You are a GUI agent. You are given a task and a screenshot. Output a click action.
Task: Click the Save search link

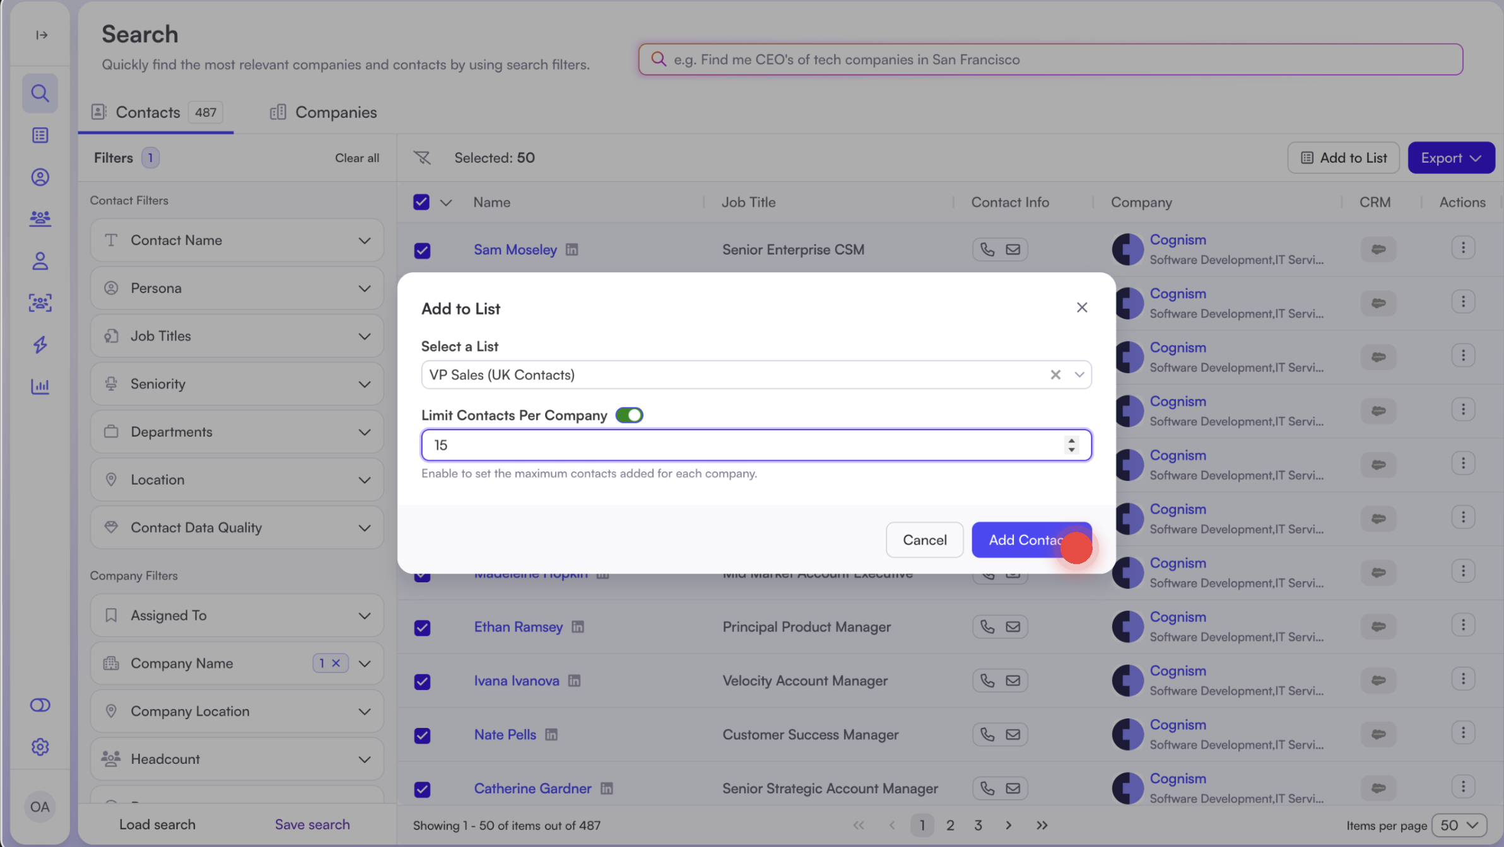pos(312,824)
